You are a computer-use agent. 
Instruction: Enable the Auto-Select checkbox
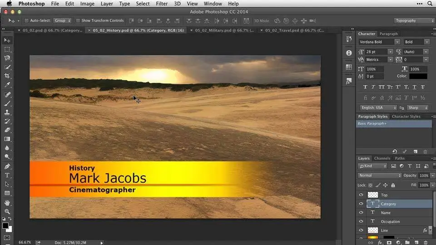pyautogui.click(x=27, y=20)
